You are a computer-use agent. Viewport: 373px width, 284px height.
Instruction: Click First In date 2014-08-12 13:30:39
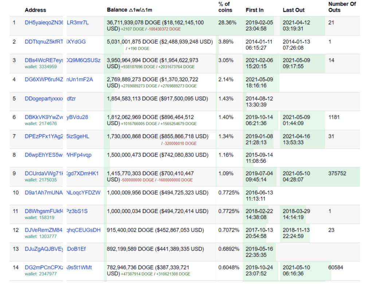point(259,102)
